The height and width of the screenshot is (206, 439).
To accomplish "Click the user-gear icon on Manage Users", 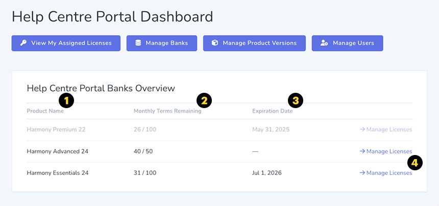I will [324, 43].
